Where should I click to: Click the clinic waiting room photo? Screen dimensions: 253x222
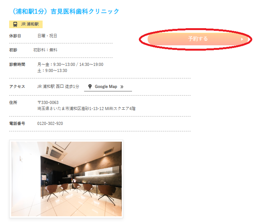[x=66, y=179]
